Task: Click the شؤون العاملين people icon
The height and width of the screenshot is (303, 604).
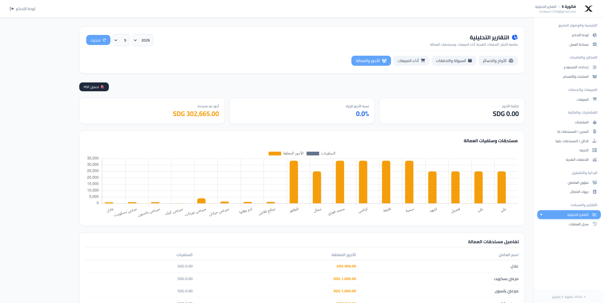Action: 595,182
